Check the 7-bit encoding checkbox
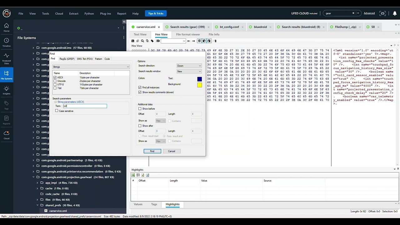Screen dimensions: 400x225 (55, 88)
